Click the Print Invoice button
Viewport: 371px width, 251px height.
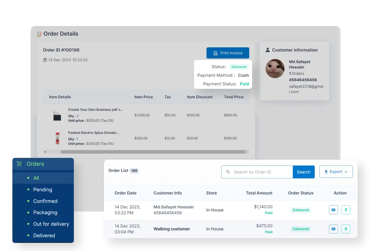[228, 53]
